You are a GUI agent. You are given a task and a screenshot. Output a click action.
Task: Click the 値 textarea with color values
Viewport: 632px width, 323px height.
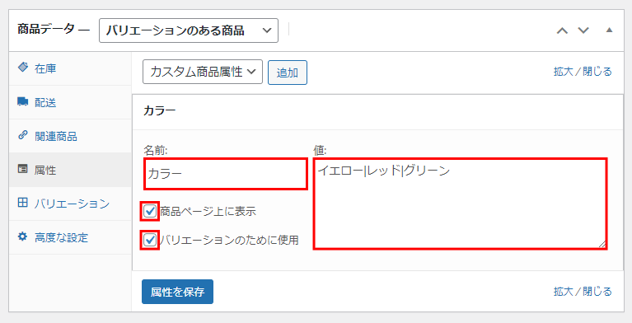(460, 204)
